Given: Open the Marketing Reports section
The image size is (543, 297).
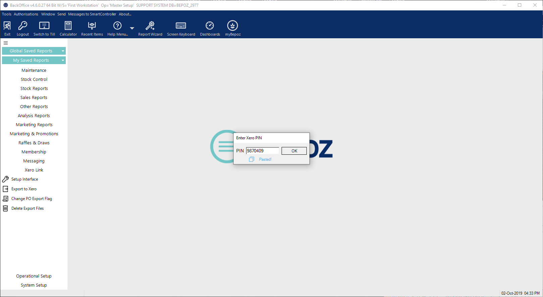Looking at the screenshot, I should pos(34,125).
